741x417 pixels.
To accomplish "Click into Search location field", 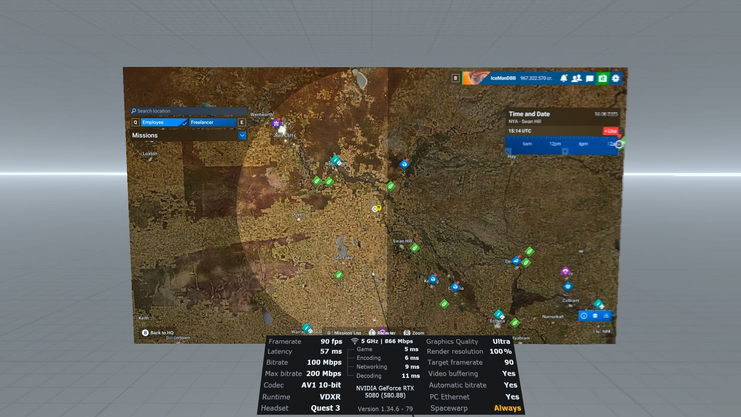I will click(188, 111).
